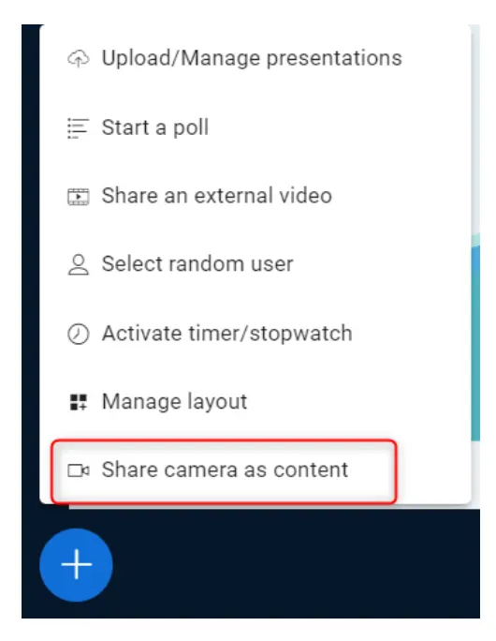
Task: Click the camera icon beside Share camera
Action: 78,470
